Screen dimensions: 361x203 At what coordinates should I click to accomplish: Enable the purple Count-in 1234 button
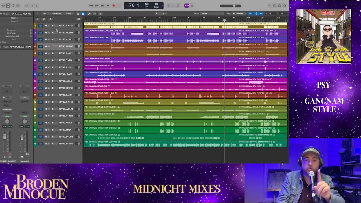click(186, 6)
